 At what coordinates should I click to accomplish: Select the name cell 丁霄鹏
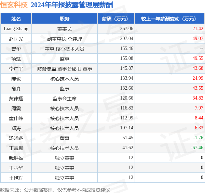click(16, 148)
